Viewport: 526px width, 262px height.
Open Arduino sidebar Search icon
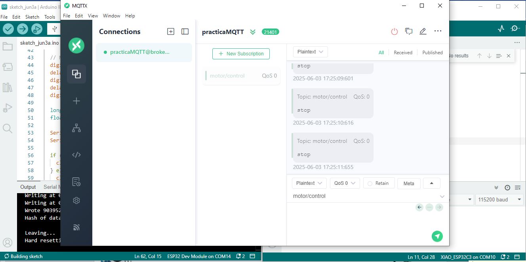[x=8, y=128]
